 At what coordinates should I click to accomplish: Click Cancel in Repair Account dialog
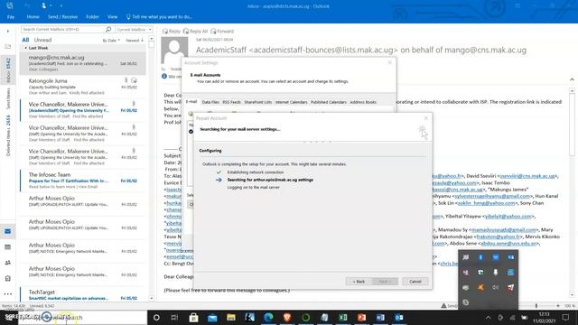415,282
